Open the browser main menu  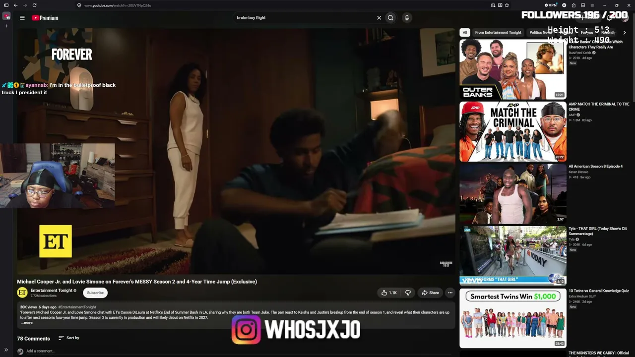[592, 5]
